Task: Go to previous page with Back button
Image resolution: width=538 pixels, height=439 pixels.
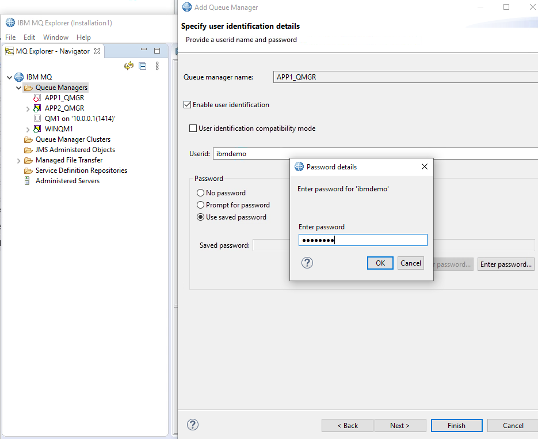Action: [x=347, y=426]
